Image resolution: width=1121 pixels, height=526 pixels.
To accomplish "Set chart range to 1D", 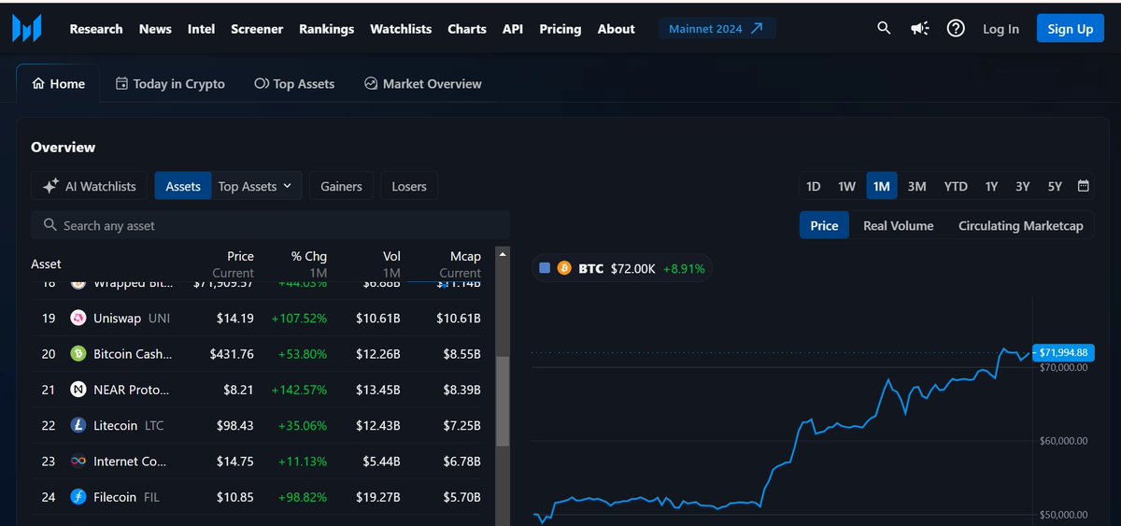I will pos(814,186).
